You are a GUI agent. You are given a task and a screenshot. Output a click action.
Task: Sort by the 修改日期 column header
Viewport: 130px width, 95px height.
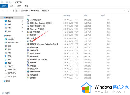67,16
